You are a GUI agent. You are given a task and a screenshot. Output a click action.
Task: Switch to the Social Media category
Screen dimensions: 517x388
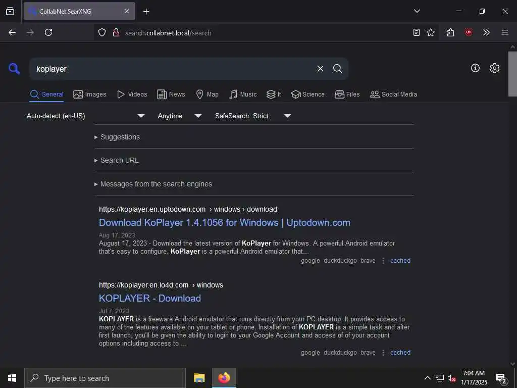[x=393, y=94]
